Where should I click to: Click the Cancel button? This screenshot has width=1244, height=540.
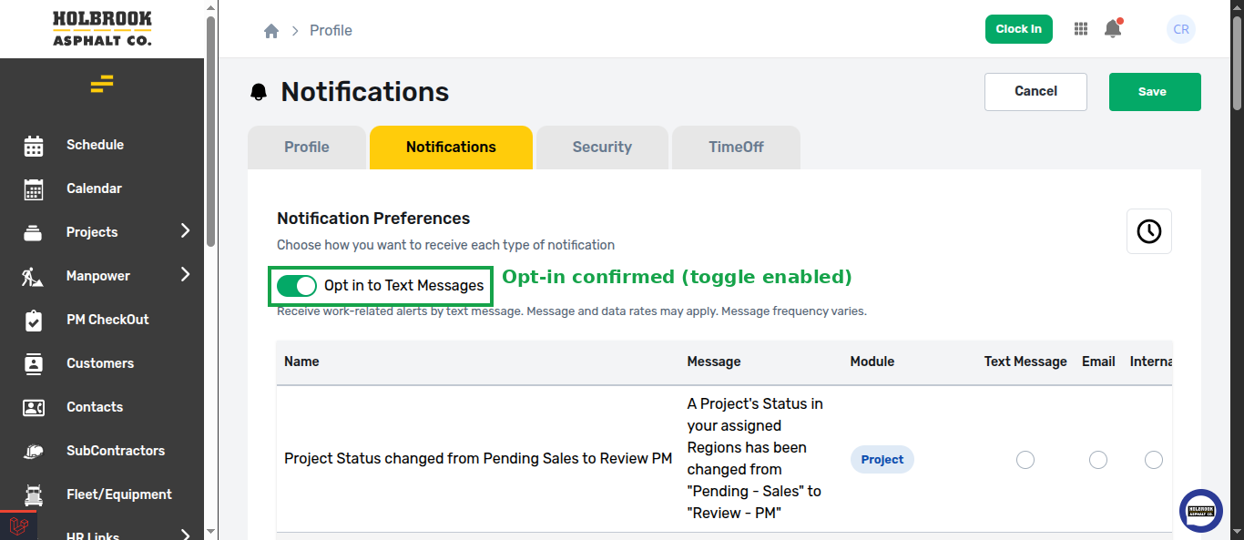click(1035, 92)
